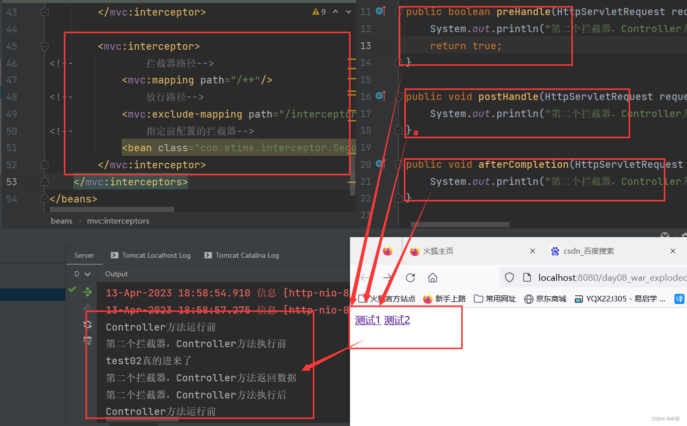Click the beans breadcrumb
This screenshot has height=426, width=687.
tap(61, 221)
